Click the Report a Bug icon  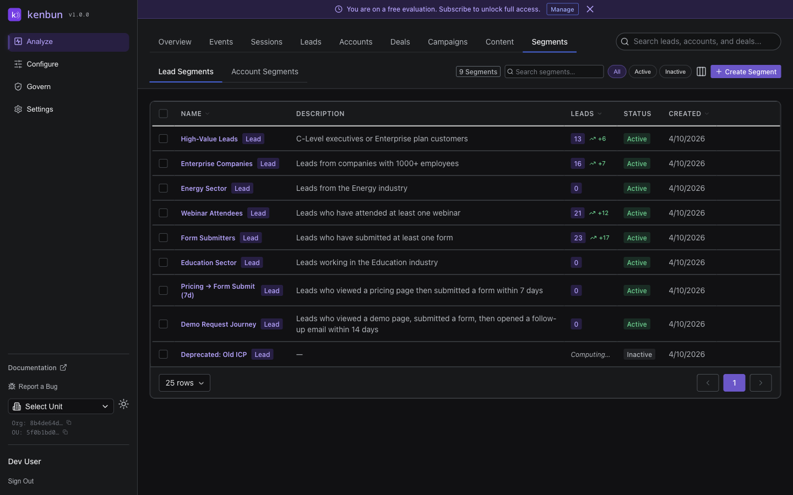pyautogui.click(x=12, y=387)
